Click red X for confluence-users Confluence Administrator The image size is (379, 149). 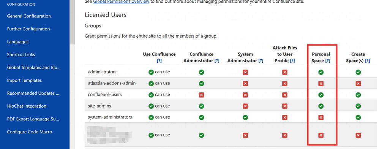tap(201, 95)
